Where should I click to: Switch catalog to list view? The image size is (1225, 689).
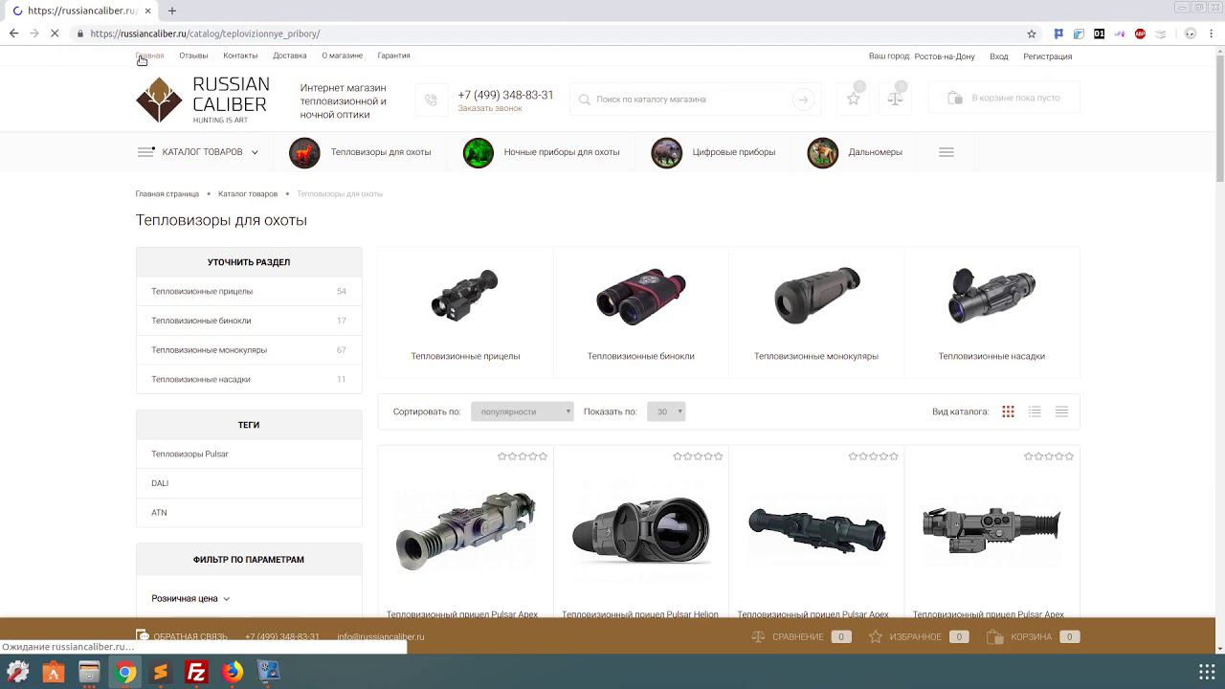click(x=1035, y=411)
